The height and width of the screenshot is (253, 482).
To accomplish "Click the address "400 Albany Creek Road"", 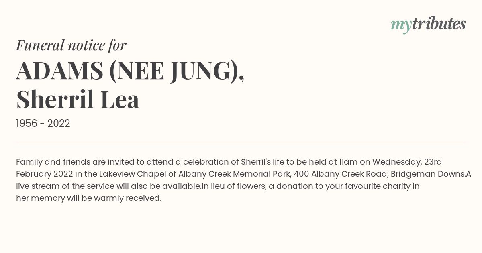I will click(340, 174).
